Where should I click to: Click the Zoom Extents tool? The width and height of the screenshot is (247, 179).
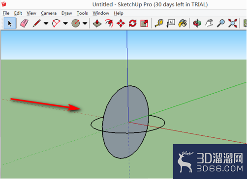click(x=233, y=23)
